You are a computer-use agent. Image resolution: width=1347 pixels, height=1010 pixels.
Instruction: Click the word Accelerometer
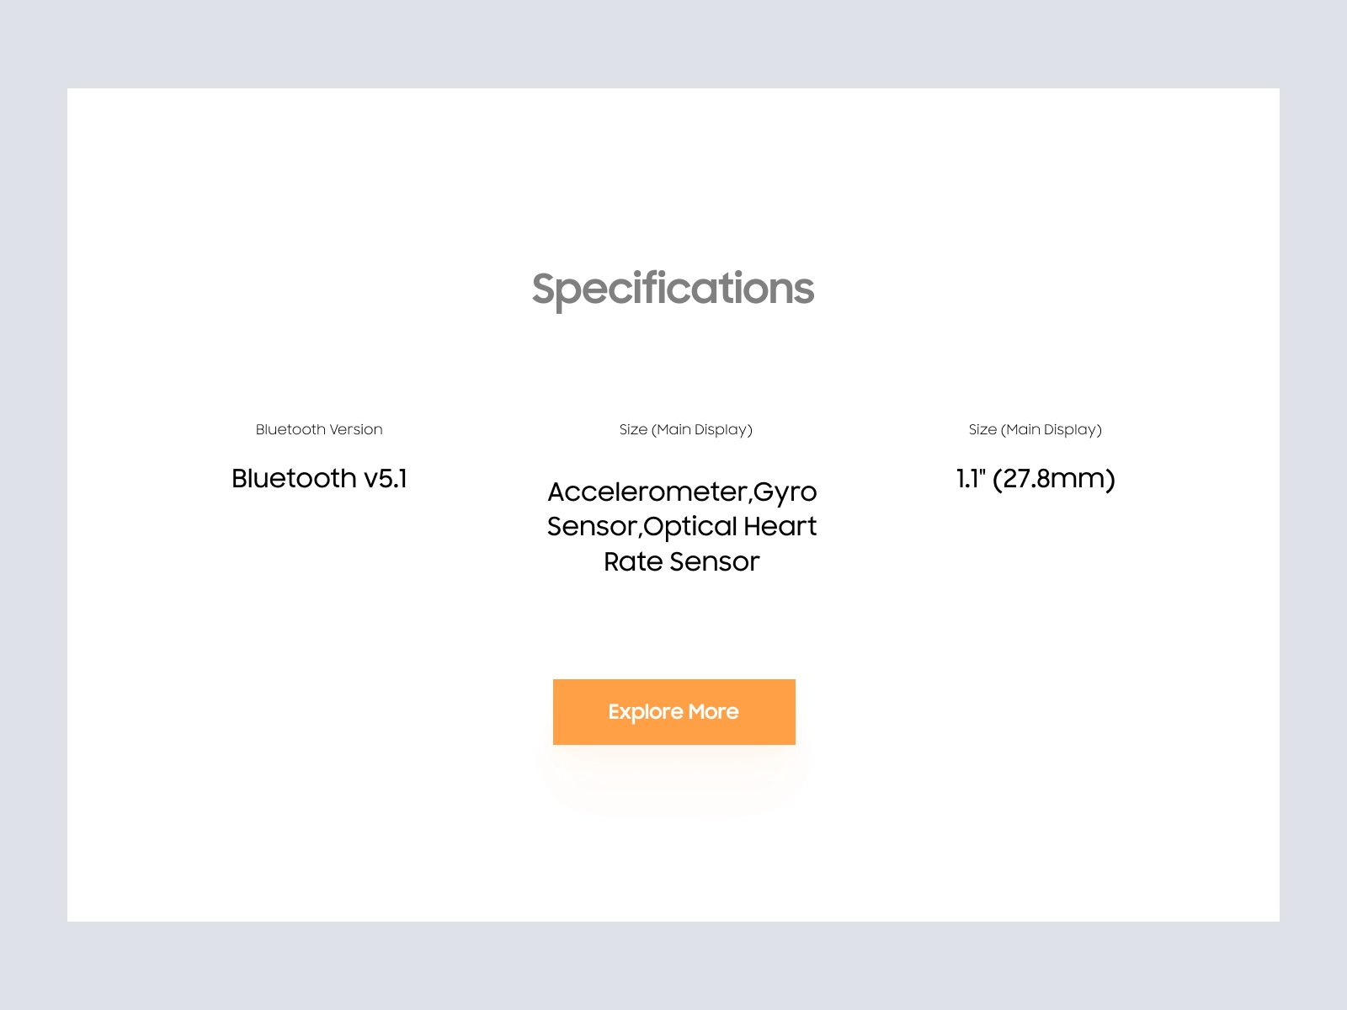[647, 492]
